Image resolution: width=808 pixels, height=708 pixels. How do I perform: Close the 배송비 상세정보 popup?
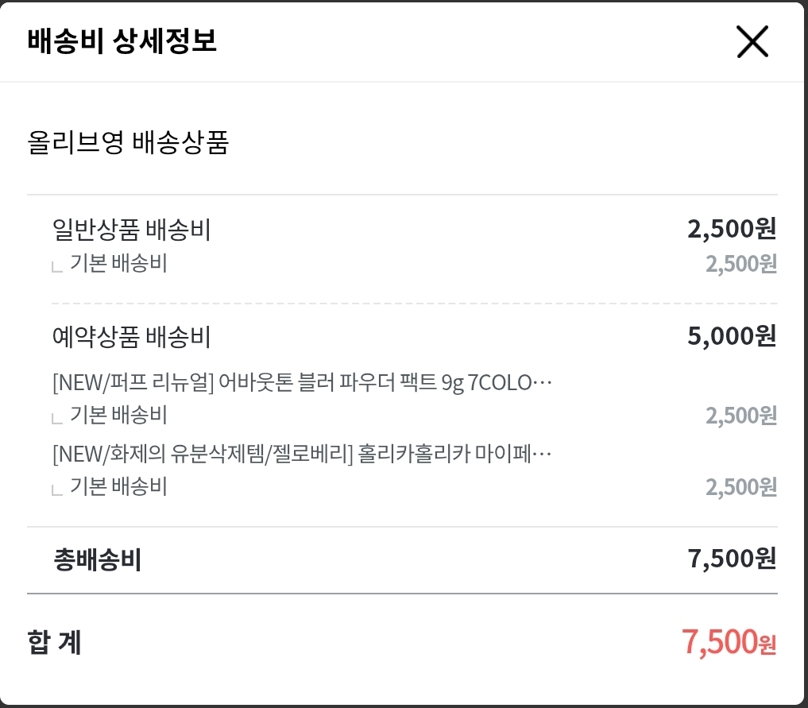coord(752,42)
